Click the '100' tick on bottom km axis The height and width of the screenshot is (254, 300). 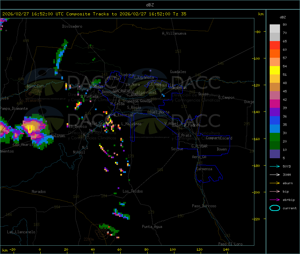click(173, 249)
